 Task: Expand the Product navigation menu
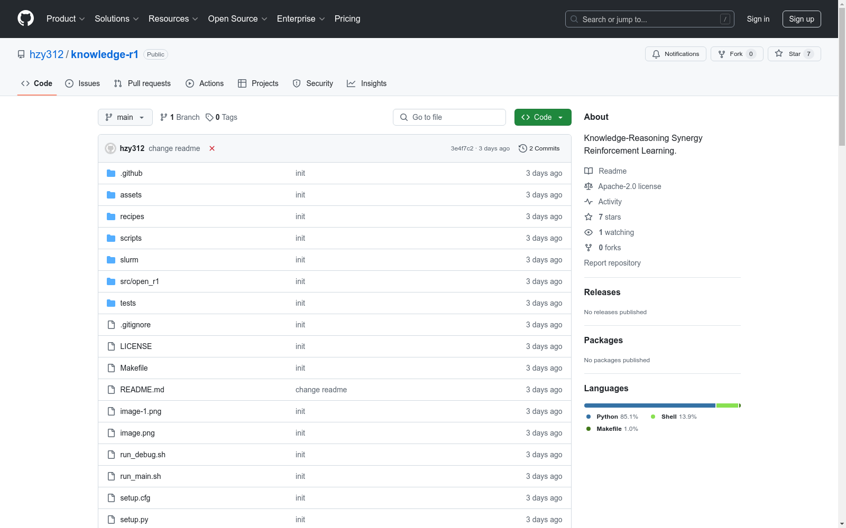(x=66, y=18)
